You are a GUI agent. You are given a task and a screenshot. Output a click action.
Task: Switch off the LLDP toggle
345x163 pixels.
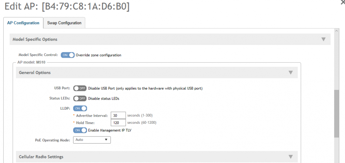pyautogui.click(x=80, y=108)
